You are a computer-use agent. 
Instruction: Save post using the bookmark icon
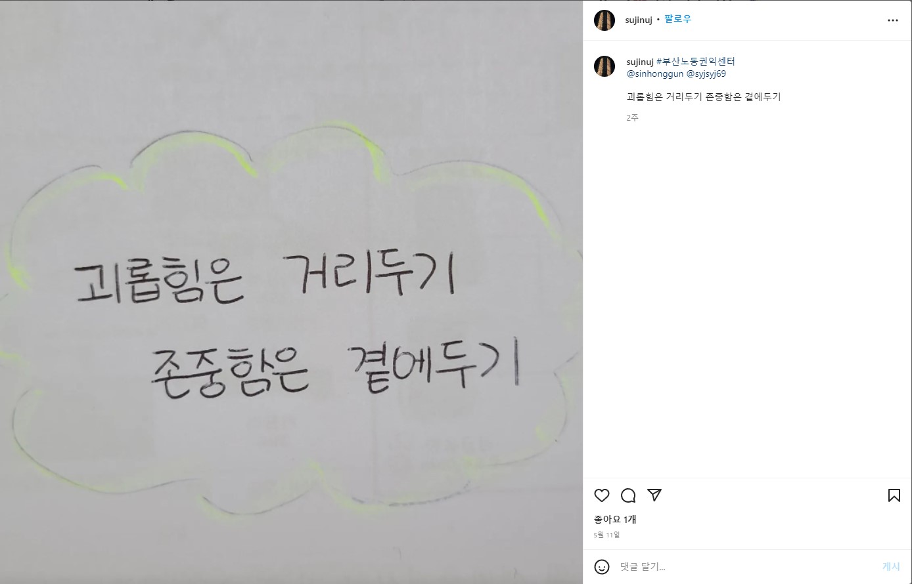894,495
